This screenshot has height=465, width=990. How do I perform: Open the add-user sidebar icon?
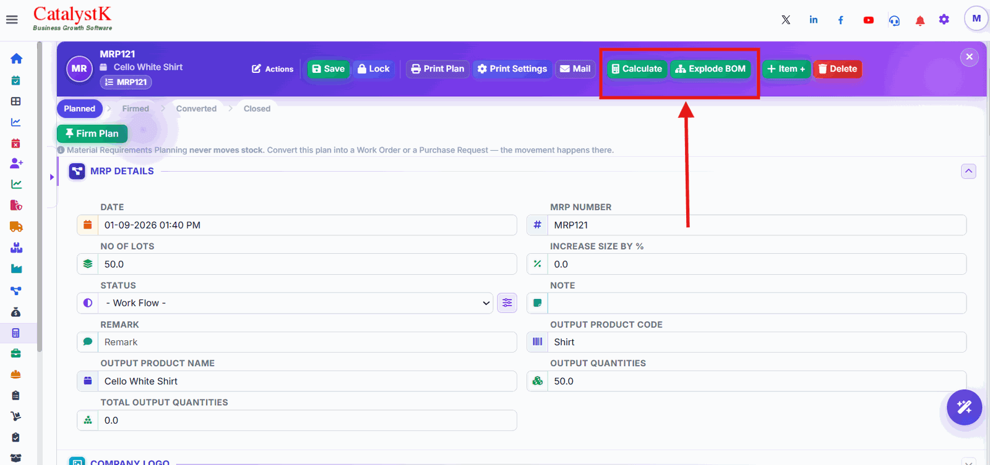click(16, 163)
